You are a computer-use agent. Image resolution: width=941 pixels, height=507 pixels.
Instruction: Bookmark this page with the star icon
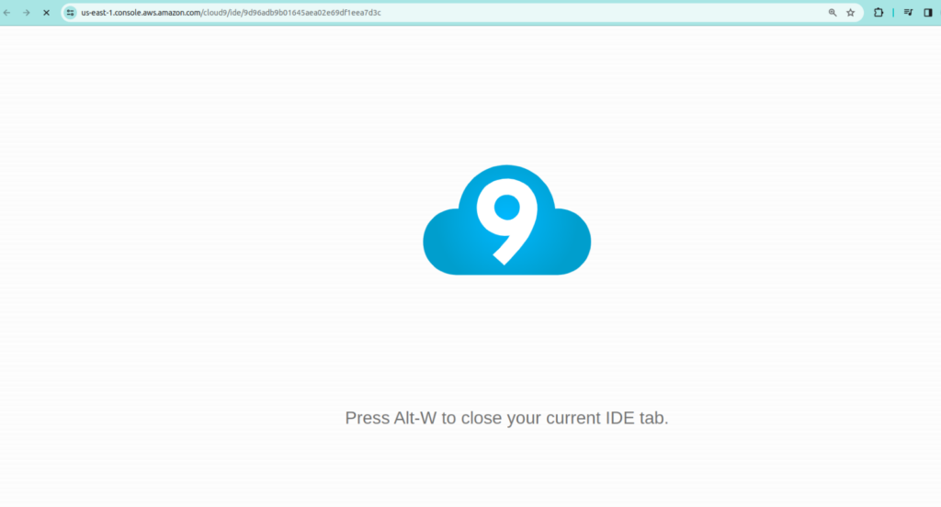click(850, 13)
